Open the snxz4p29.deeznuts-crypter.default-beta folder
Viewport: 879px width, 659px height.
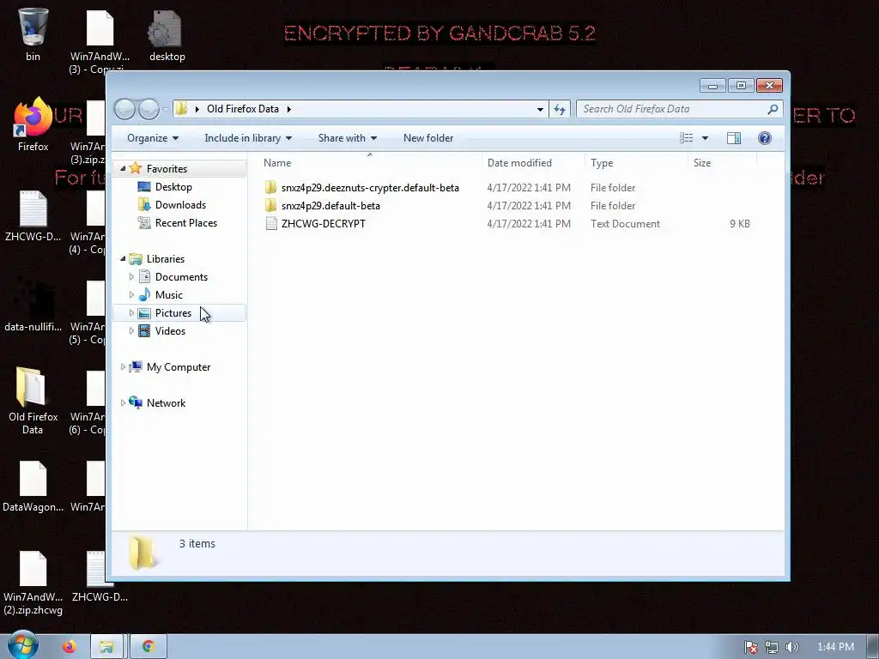[x=370, y=188]
